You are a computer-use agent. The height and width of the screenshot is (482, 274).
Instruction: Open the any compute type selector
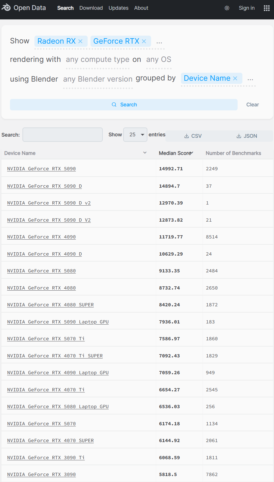click(x=98, y=60)
